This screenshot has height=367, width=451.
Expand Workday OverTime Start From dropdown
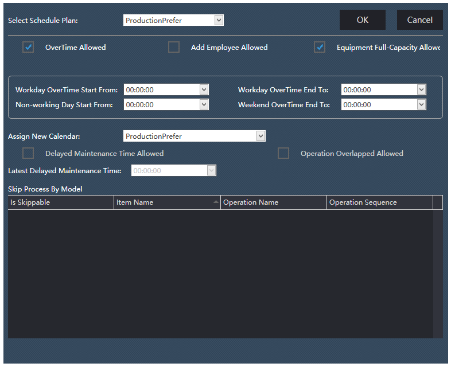point(204,90)
